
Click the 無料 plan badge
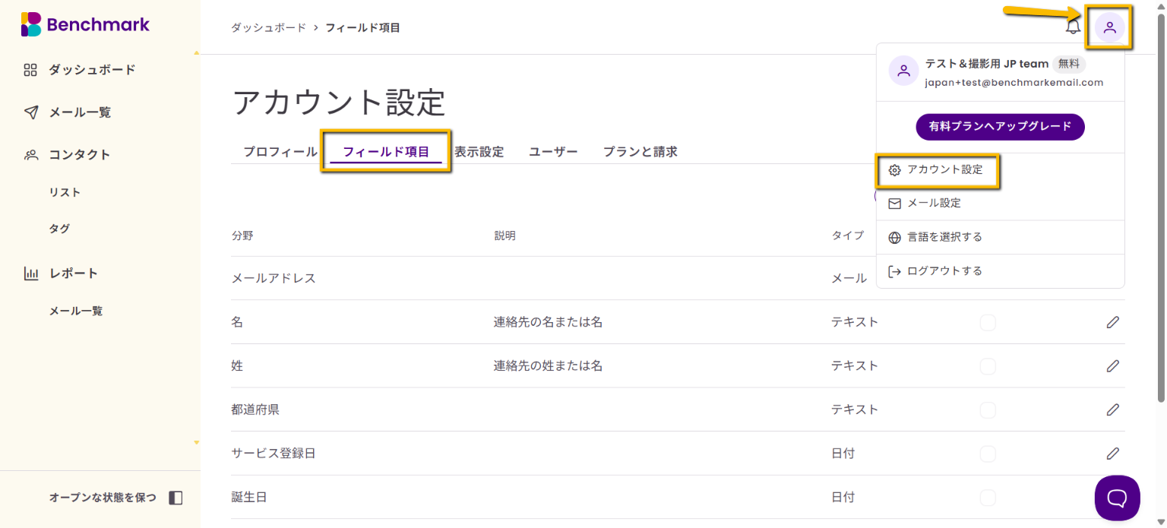coord(1068,64)
